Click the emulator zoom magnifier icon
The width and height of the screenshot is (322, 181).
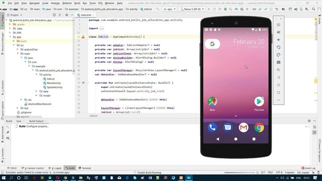point(278,70)
